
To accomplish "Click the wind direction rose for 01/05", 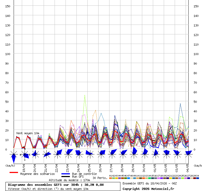I will coord(156,154).
